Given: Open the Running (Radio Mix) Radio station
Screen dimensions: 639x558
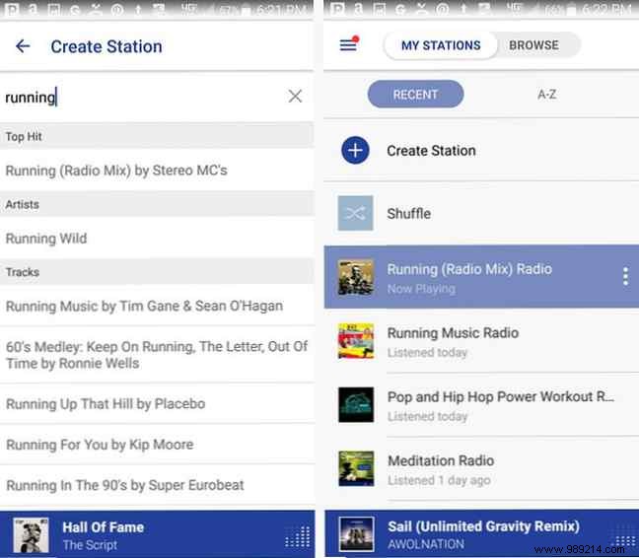Looking at the screenshot, I should coord(481,277).
